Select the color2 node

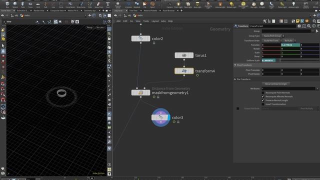point(140,38)
